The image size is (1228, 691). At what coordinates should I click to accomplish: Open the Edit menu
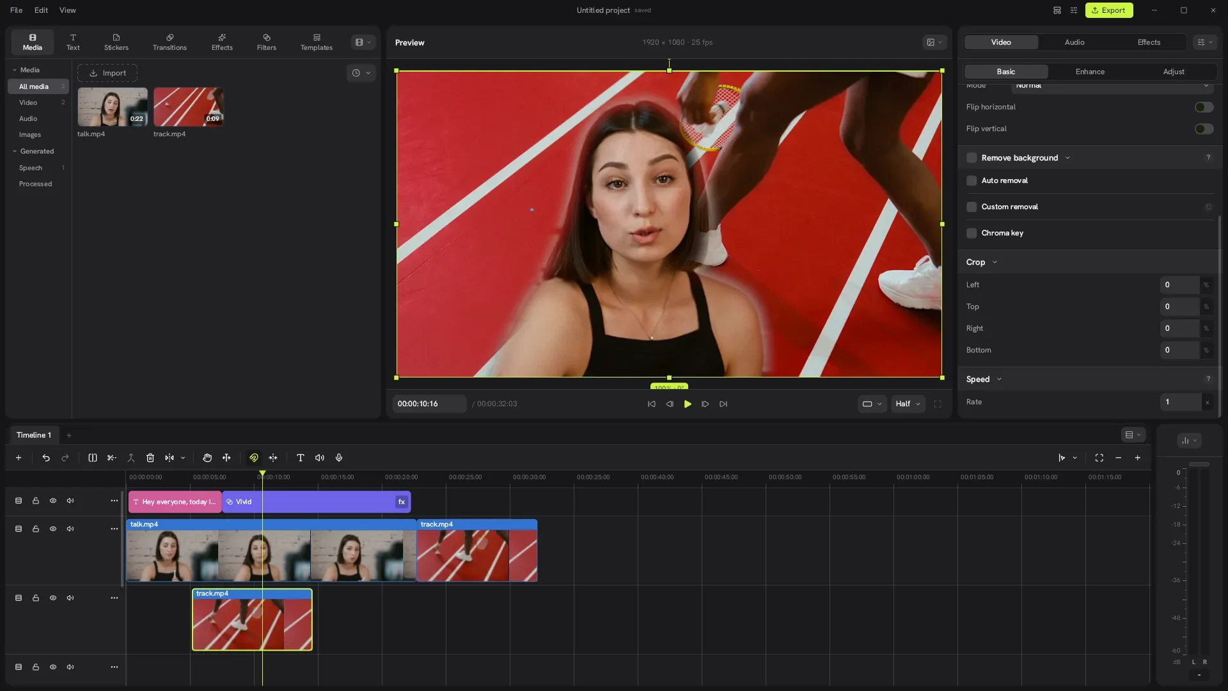(41, 10)
